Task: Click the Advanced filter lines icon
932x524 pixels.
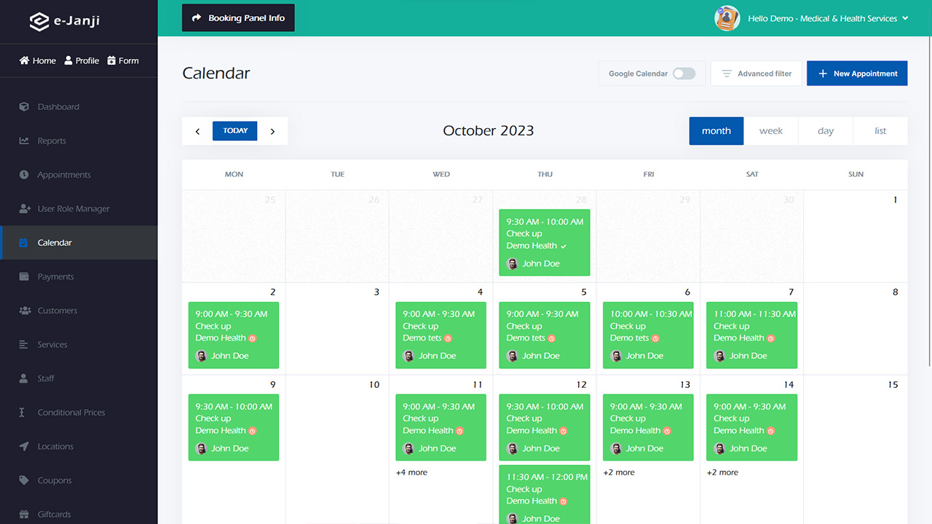Action: coord(726,74)
